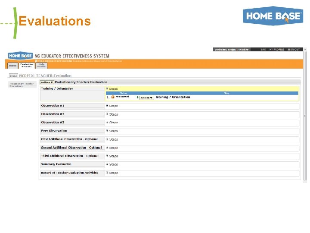This screenshot has height=233, width=310.
Task: Open the Training / Orientation step link
Action: [173, 97]
